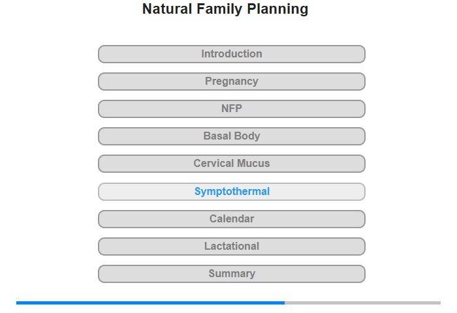Jump to the Cervical Mucus section
The height and width of the screenshot is (313, 457).
(x=232, y=164)
